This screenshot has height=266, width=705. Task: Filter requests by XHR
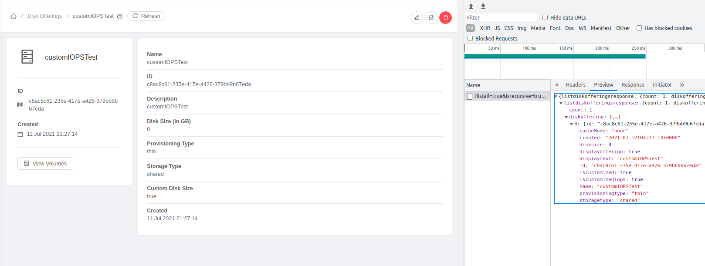click(485, 28)
